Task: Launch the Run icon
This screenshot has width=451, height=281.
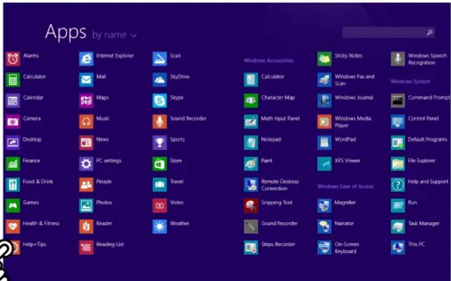Action: point(398,206)
